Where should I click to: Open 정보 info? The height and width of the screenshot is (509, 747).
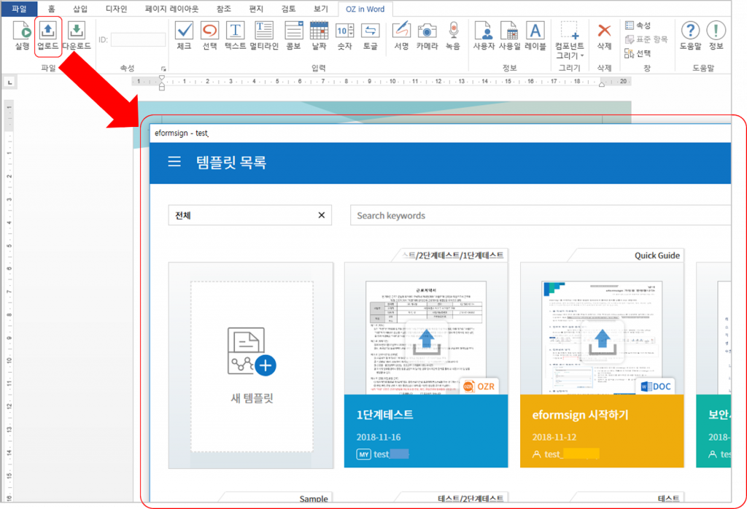(x=716, y=36)
